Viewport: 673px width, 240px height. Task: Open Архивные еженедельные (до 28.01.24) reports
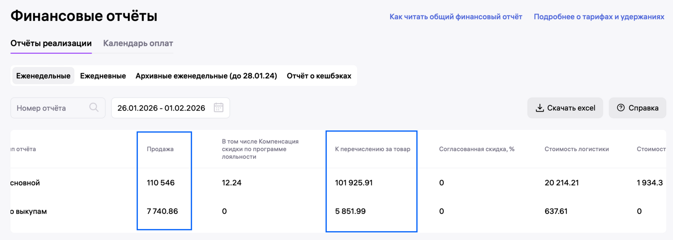click(x=206, y=76)
